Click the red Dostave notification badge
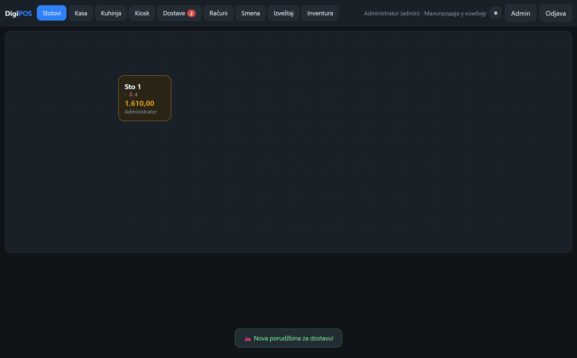Image resolution: width=577 pixels, height=358 pixels. (191, 13)
